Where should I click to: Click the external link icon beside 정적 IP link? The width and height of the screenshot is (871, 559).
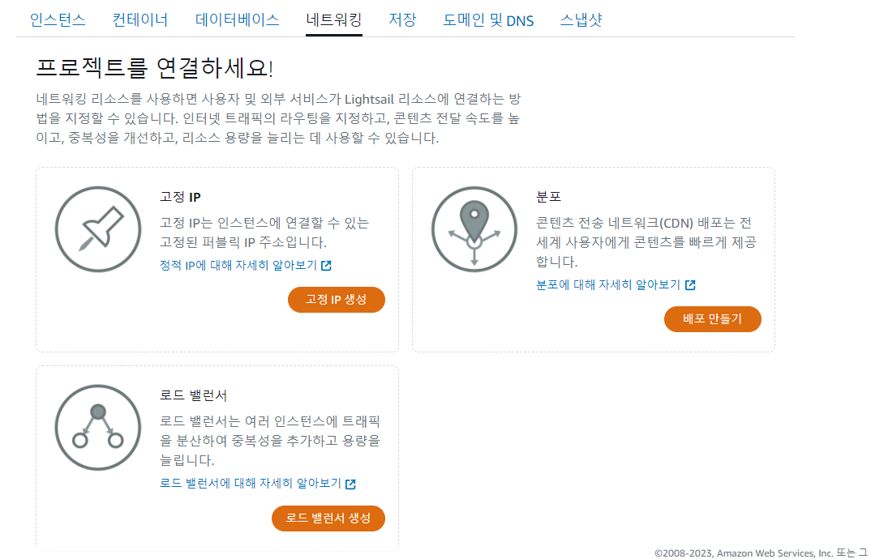327,266
